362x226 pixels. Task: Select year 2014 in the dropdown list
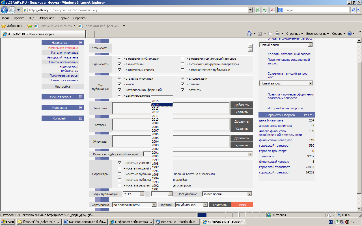click(x=162, y=105)
